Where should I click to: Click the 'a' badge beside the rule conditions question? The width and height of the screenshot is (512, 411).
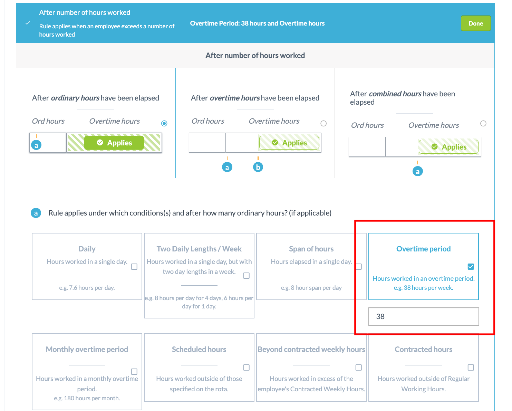pos(36,213)
